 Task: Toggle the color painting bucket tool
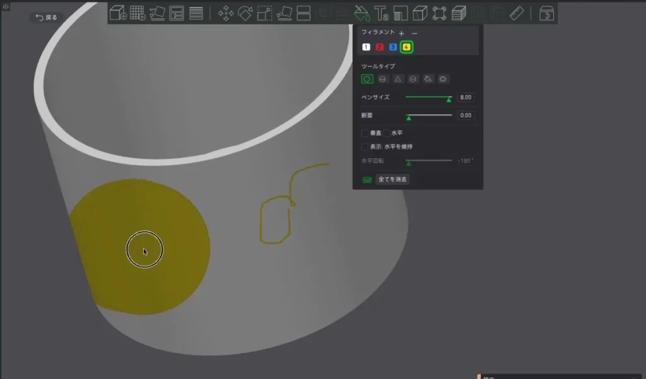(x=361, y=13)
